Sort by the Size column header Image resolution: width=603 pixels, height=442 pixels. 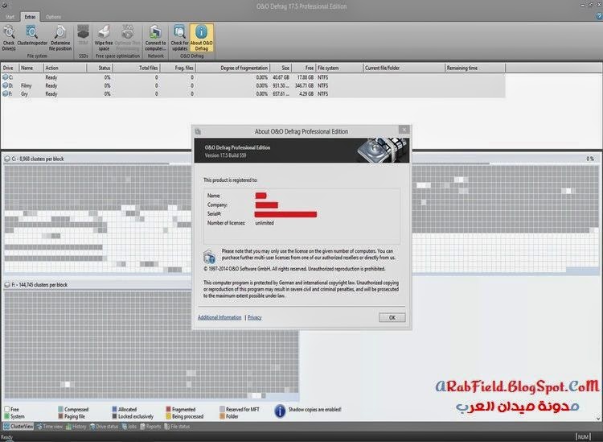point(281,68)
